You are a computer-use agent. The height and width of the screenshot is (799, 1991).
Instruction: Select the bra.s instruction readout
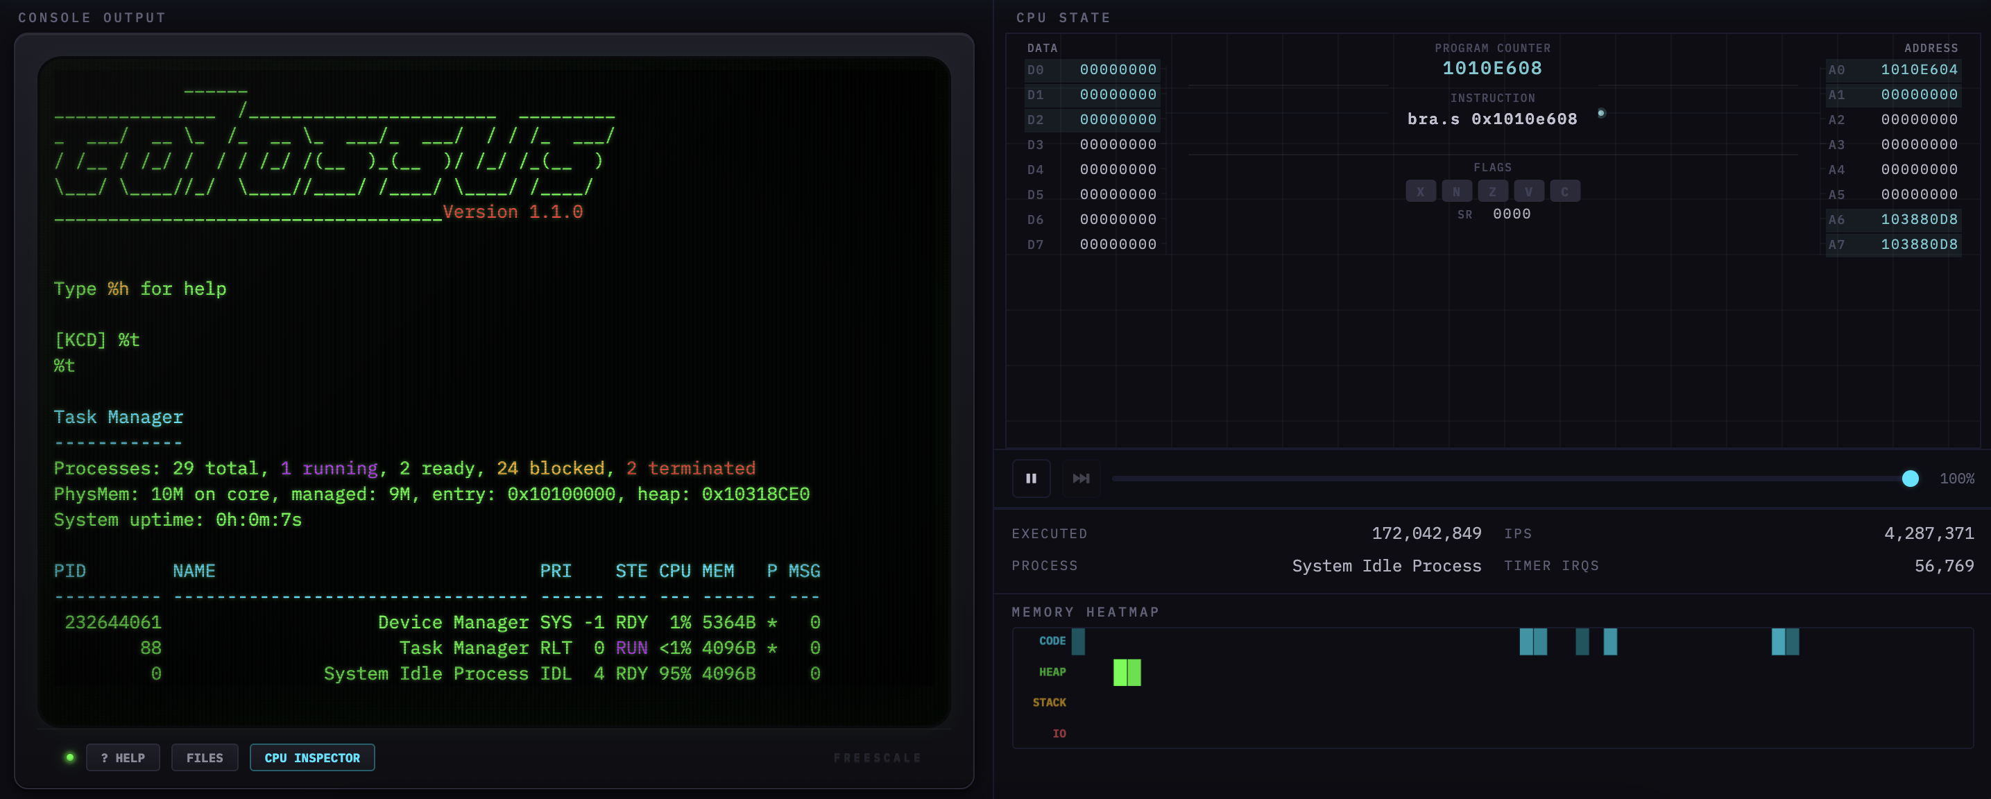(1492, 118)
